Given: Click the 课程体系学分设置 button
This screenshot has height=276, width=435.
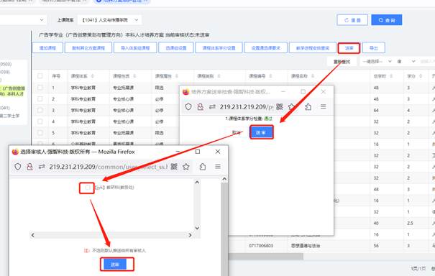Looking at the screenshot, I should coord(219,47).
